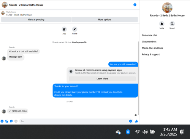Click shield icon in scam warning
Viewport: 190px width, 139px height.
pos(71,71)
